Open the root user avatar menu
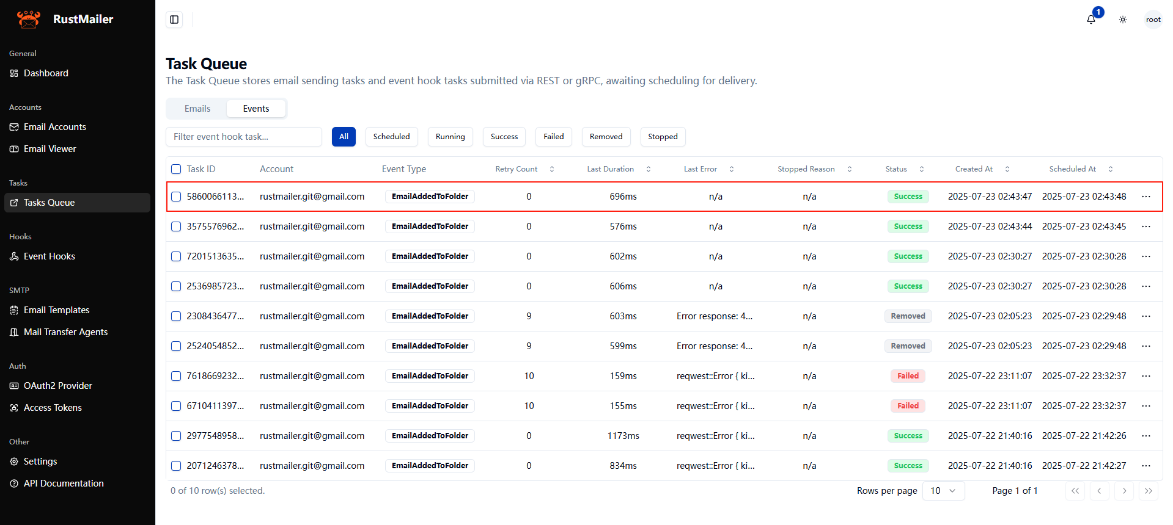The height and width of the screenshot is (525, 1173). [x=1153, y=20]
